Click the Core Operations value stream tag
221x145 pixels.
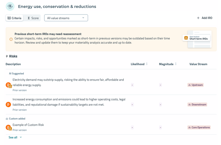point(199,128)
